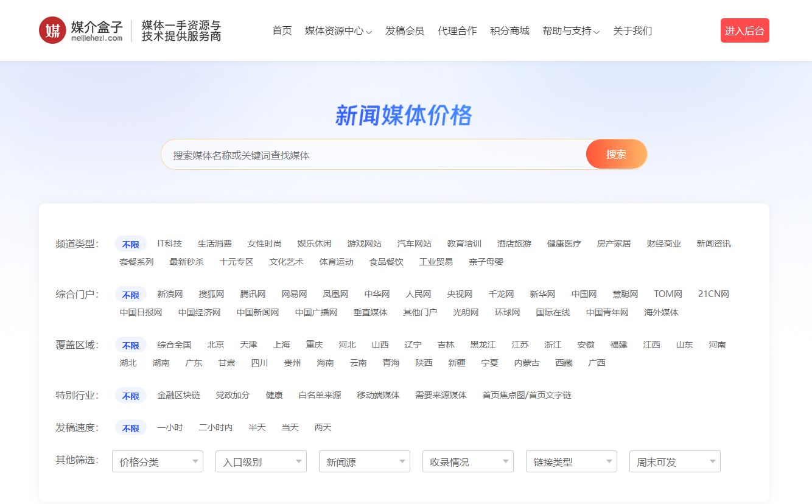Select 不限 in 频道类型 row
Viewport: 812px width, 504px height.
[x=131, y=244]
